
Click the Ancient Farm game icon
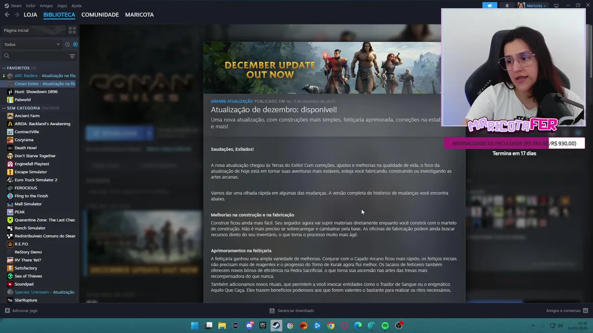10,116
